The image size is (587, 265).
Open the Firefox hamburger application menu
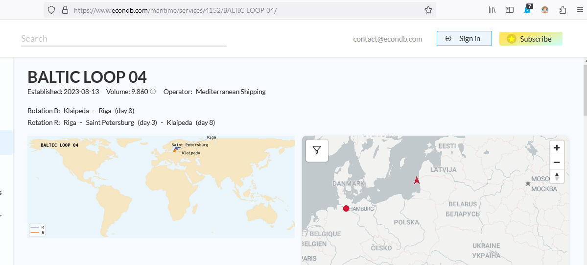click(x=580, y=10)
